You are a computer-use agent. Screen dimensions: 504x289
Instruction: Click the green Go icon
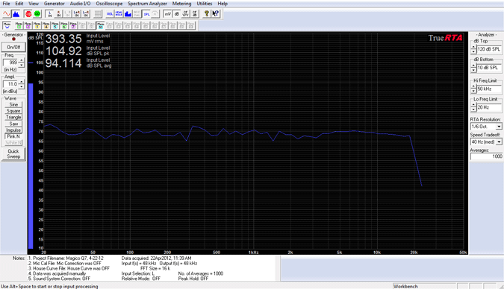click(x=37, y=14)
